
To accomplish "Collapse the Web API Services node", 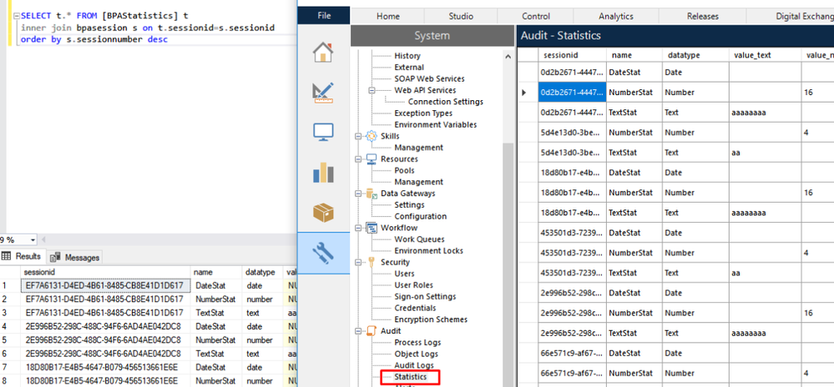I will pos(372,90).
